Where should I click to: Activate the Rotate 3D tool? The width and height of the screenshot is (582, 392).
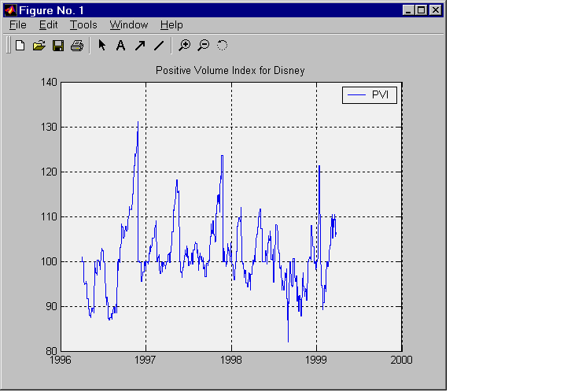[x=222, y=46]
